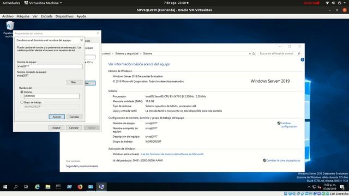Click VirtualBox mouse integration status icon
Screen dimensions: 349x196
pyautogui.click(x=323, y=194)
